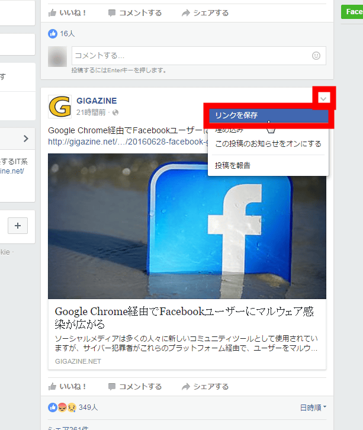Click the green Face button in the right column

click(x=352, y=12)
